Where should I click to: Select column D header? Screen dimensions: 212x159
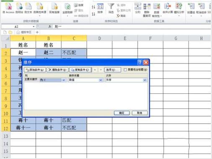pos(99,38)
